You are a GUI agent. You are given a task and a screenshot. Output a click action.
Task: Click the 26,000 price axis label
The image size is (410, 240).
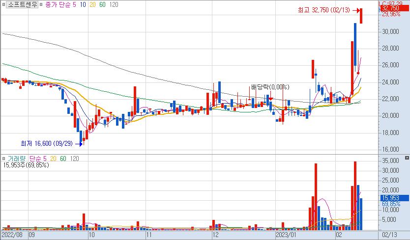(390, 65)
